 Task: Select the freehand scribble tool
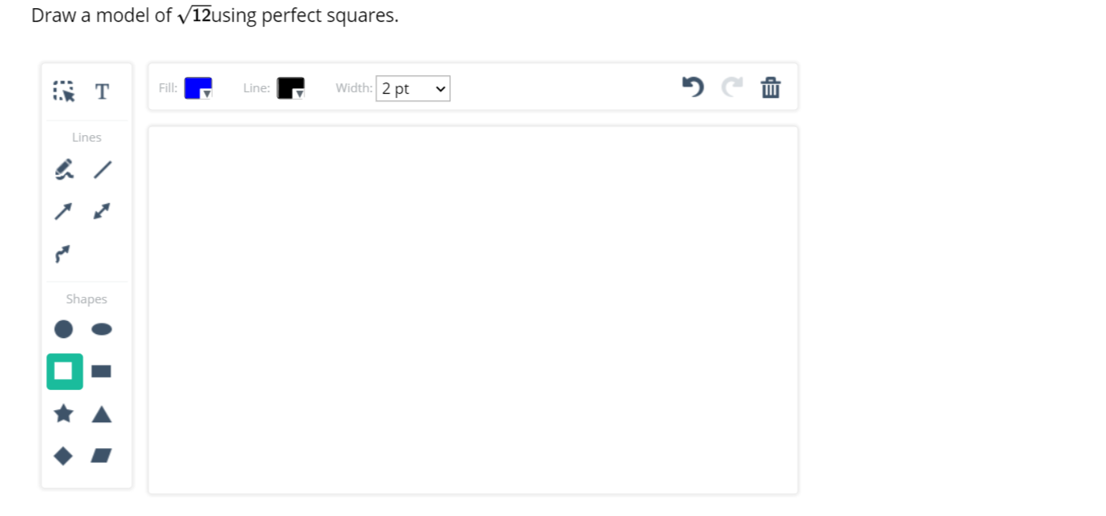[x=64, y=170]
